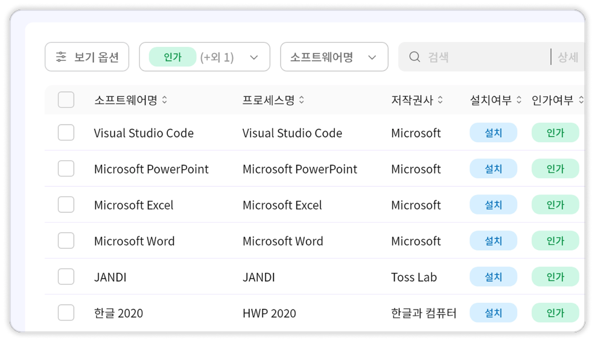
Task: Select JANDI software name cell
Action: tap(110, 277)
